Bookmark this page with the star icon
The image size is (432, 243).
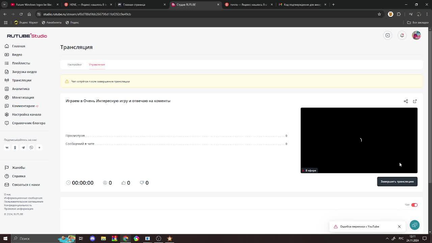coord(379,14)
